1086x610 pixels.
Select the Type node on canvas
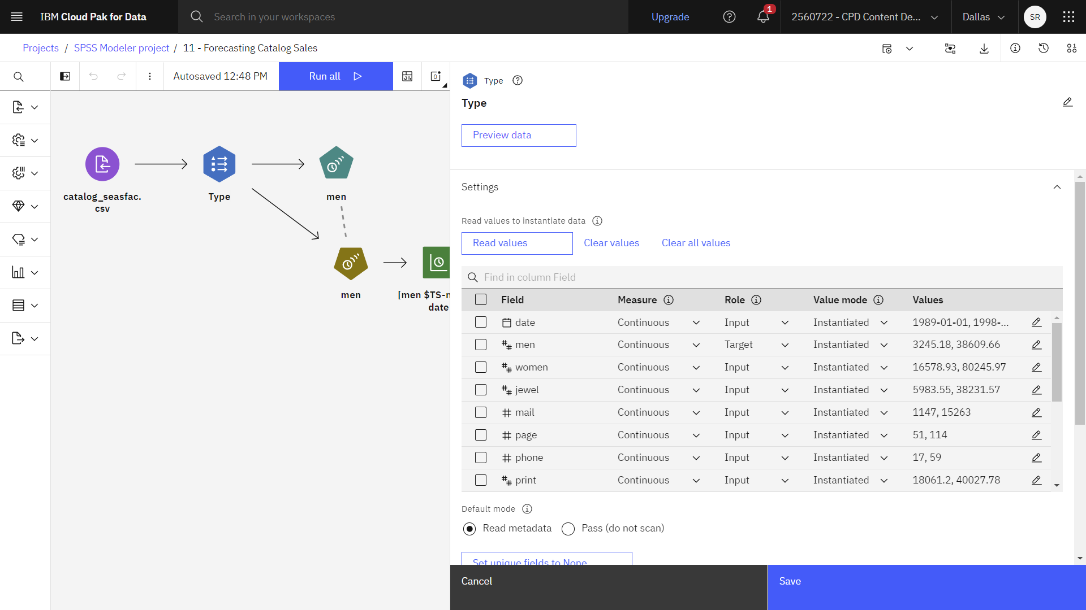click(219, 164)
